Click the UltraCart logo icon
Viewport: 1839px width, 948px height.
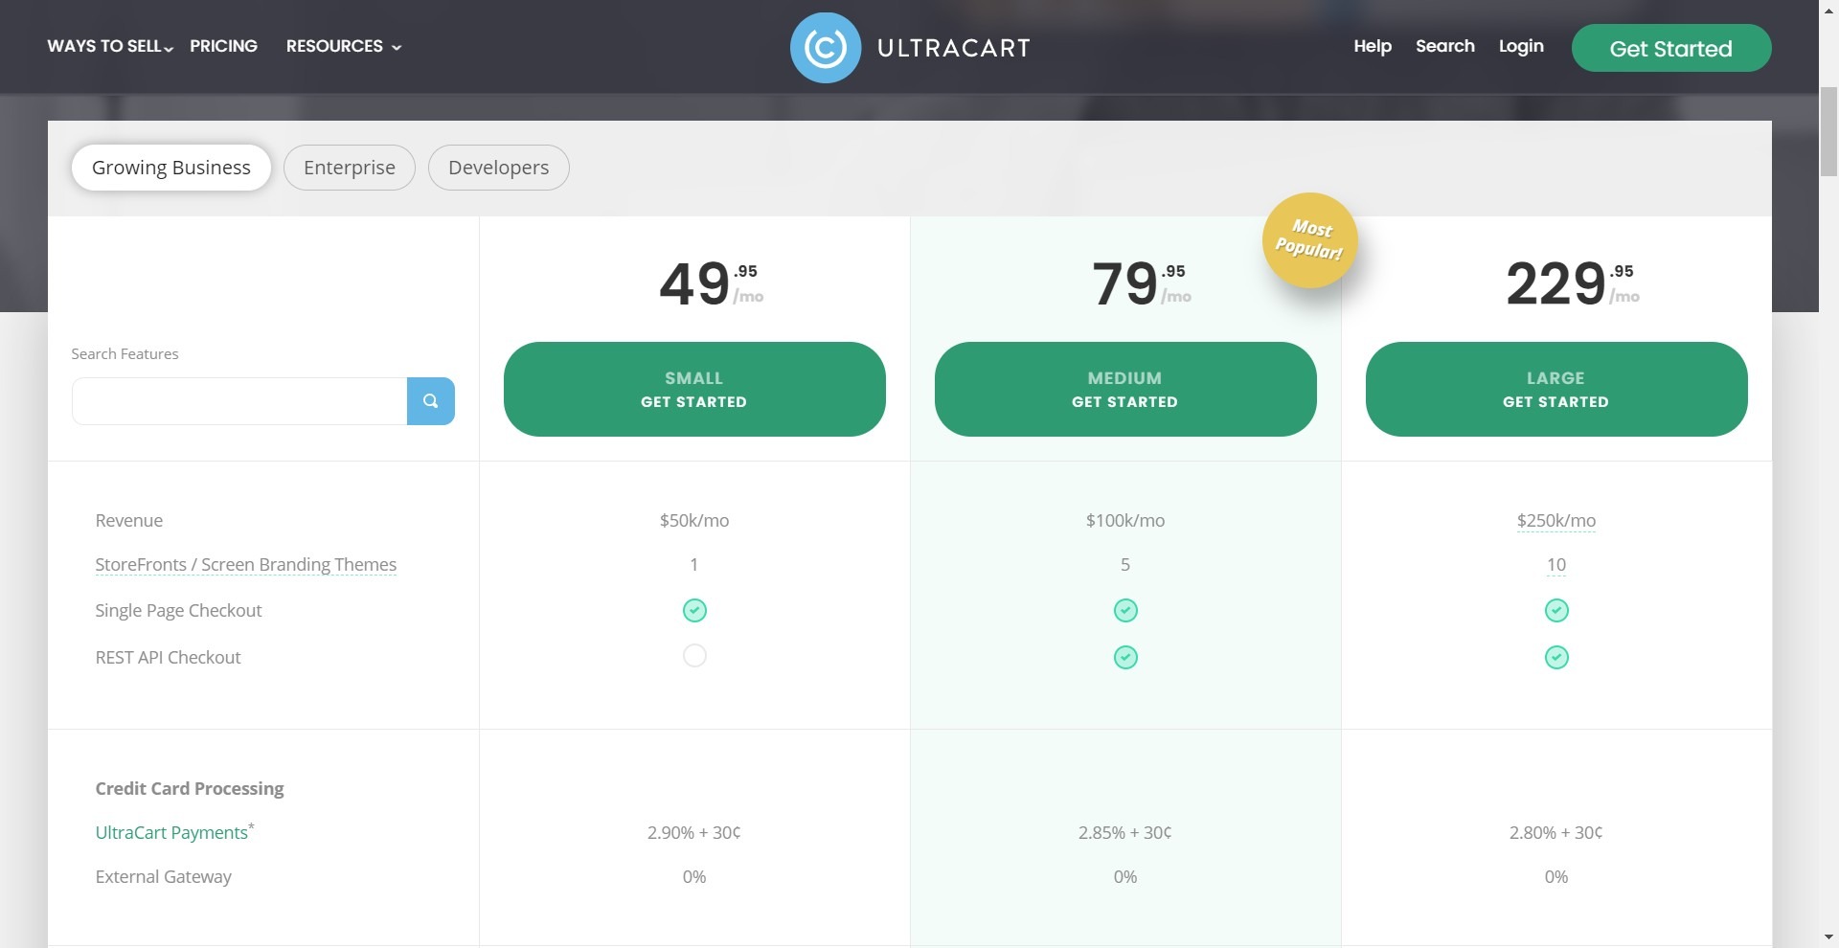[x=825, y=48]
